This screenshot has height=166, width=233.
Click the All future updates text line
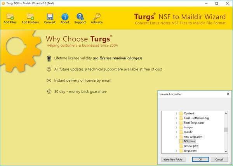pyautogui.click(x=108, y=69)
